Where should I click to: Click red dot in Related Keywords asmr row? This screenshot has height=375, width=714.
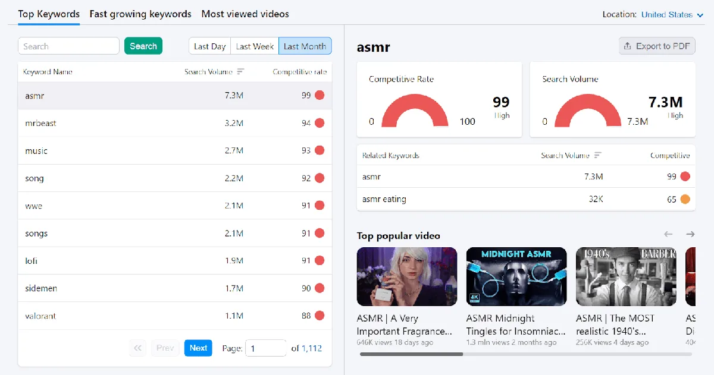point(685,177)
